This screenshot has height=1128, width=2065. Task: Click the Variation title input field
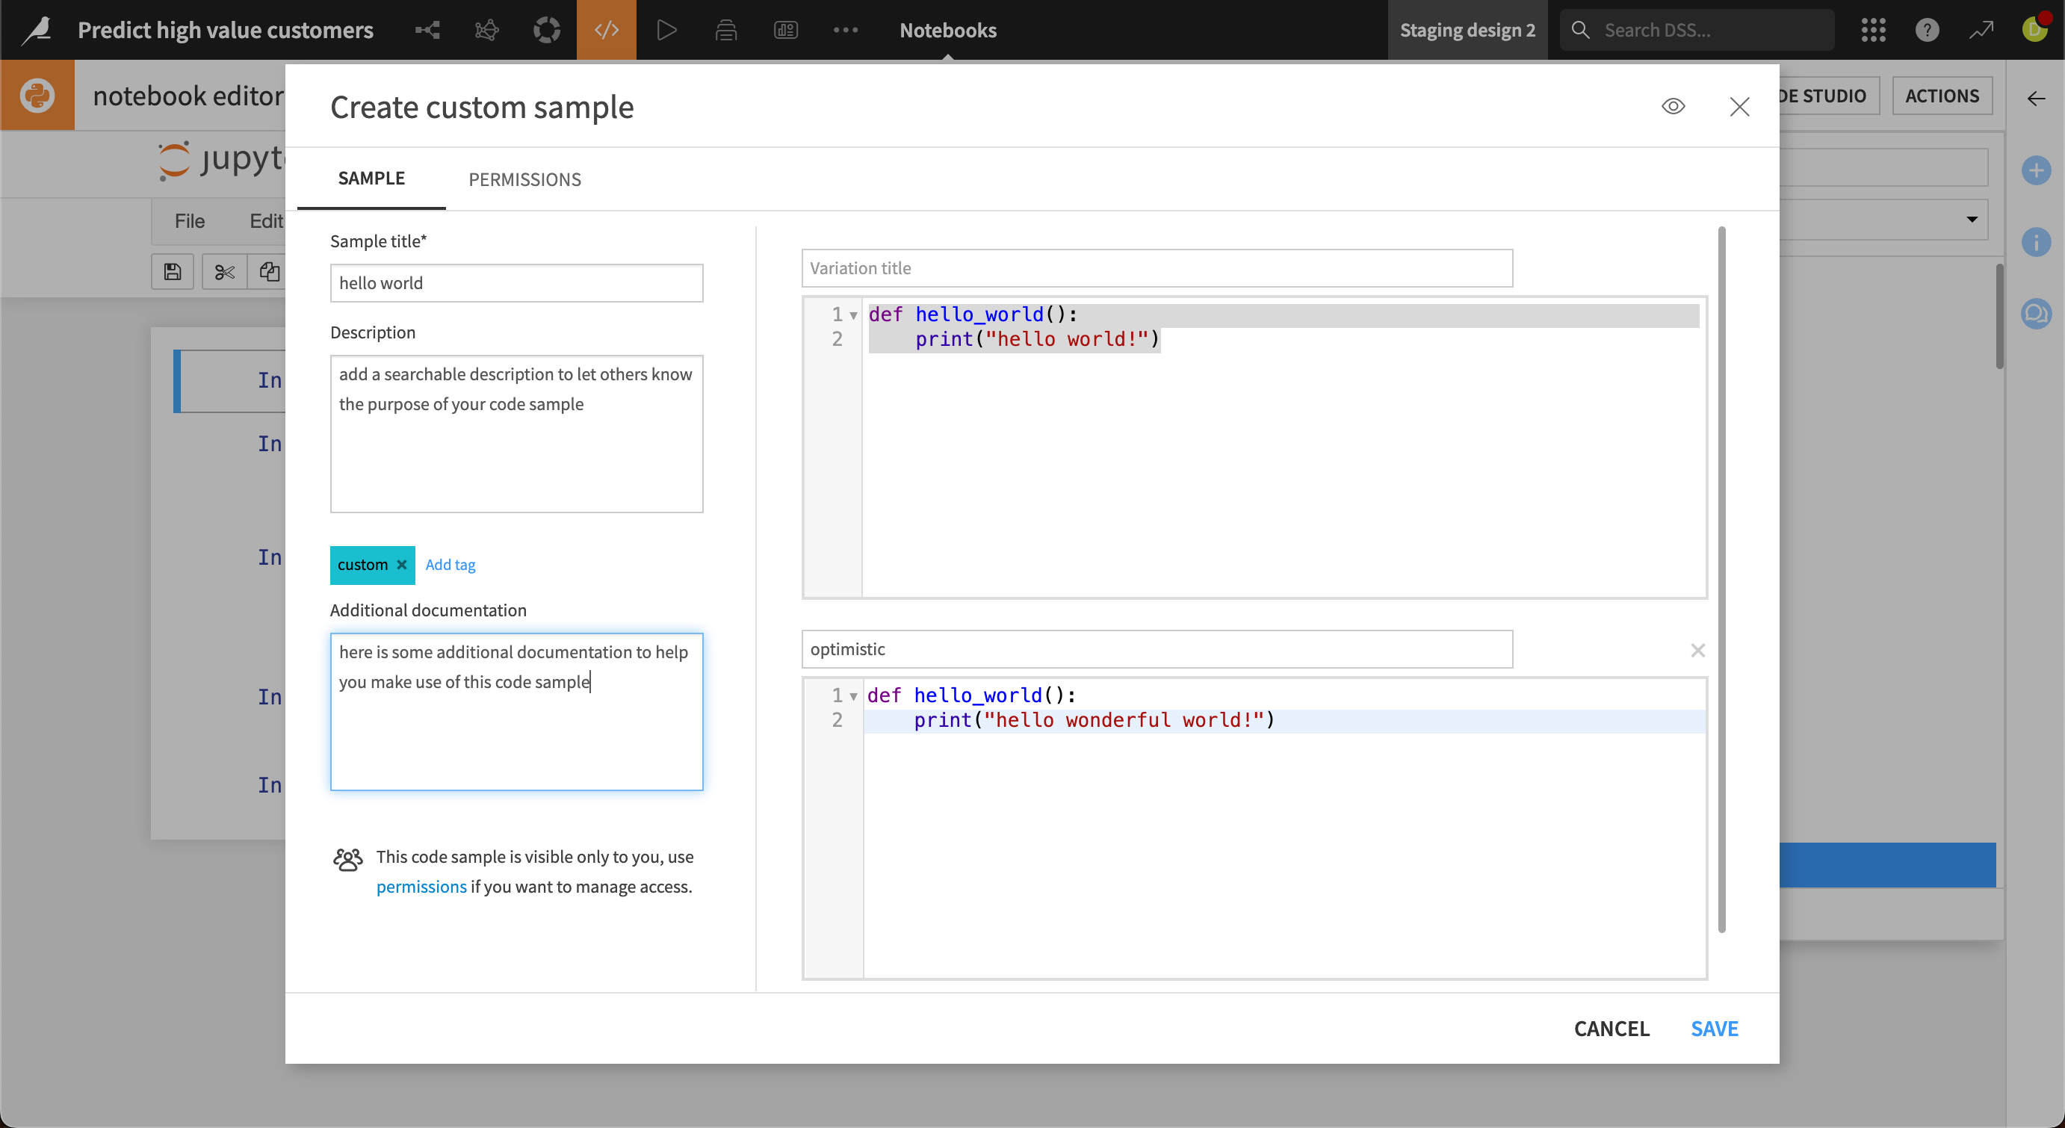pos(1156,269)
